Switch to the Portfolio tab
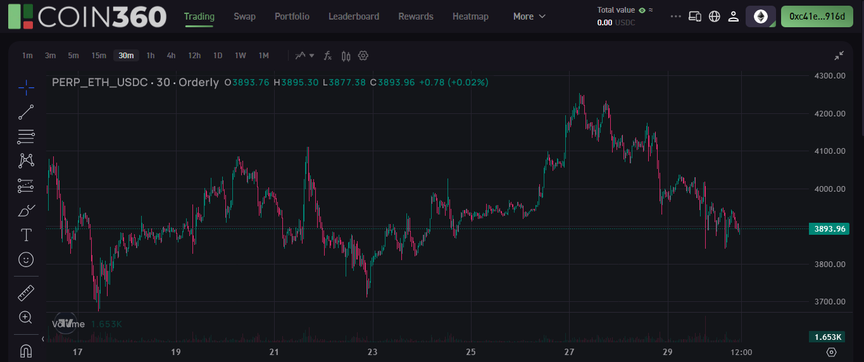Image resolution: width=864 pixels, height=362 pixels. tap(292, 16)
